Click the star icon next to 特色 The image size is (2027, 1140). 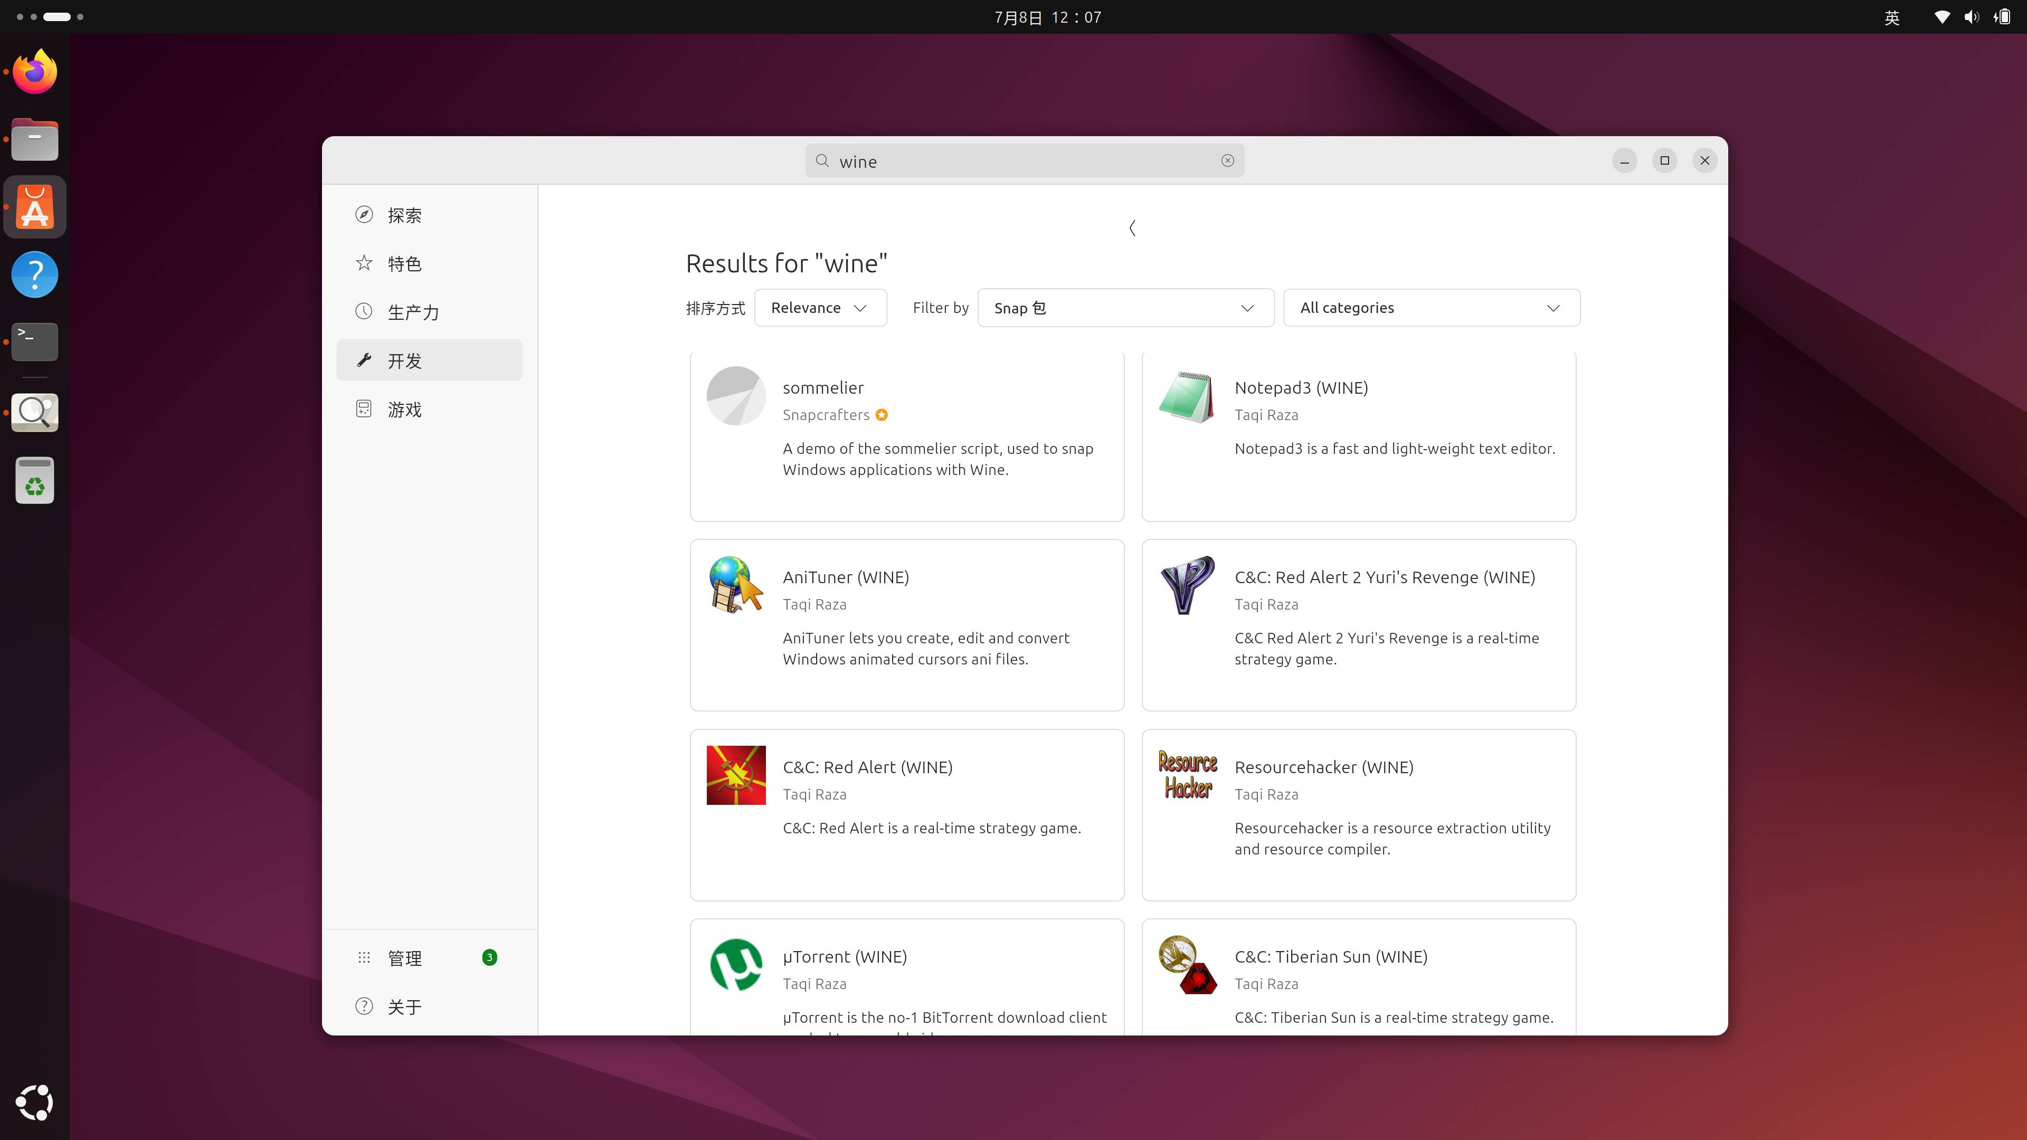(364, 263)
